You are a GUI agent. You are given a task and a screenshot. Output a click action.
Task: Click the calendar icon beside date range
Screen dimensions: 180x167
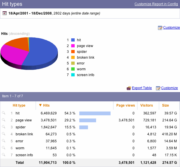coord(5,13)
